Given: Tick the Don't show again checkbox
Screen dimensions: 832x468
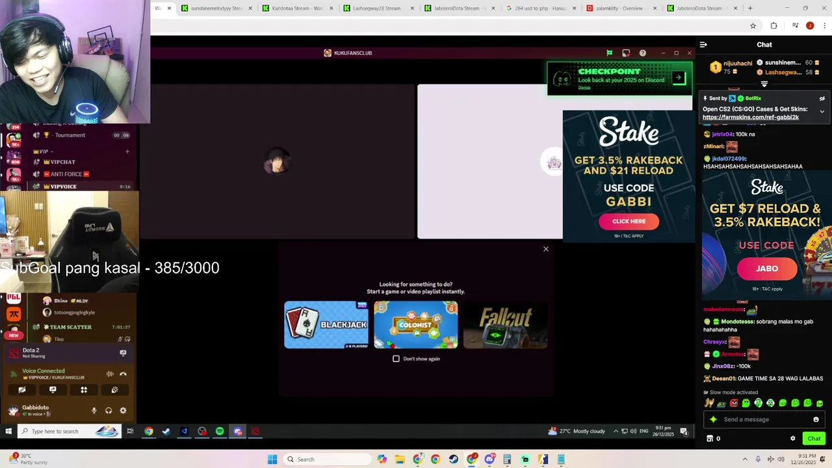Looking at the screenshot, I should point(396,359).
